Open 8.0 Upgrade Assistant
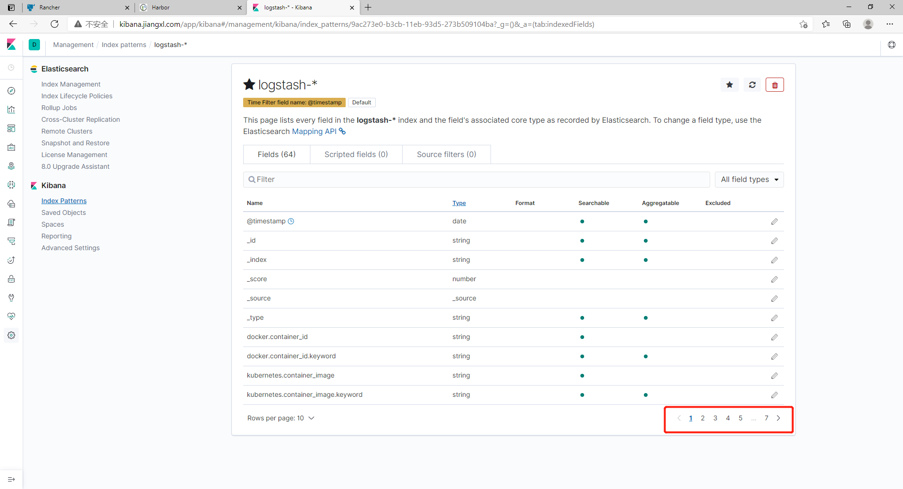The width and height of the screenshot is (903, 489). 75,166
